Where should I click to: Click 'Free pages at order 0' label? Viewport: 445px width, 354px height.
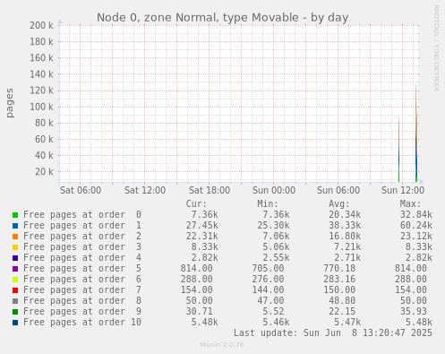point(82,215)
